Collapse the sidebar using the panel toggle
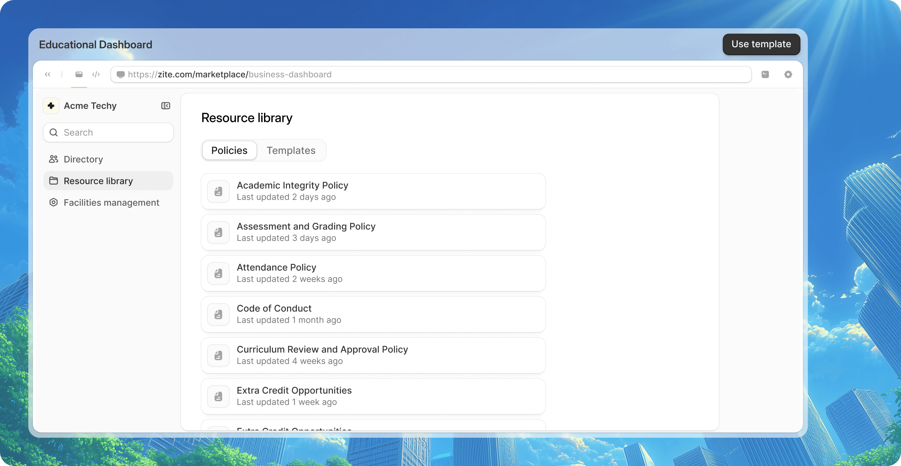The height and width of the screenshot is (466, 901). tap(165, 105)
